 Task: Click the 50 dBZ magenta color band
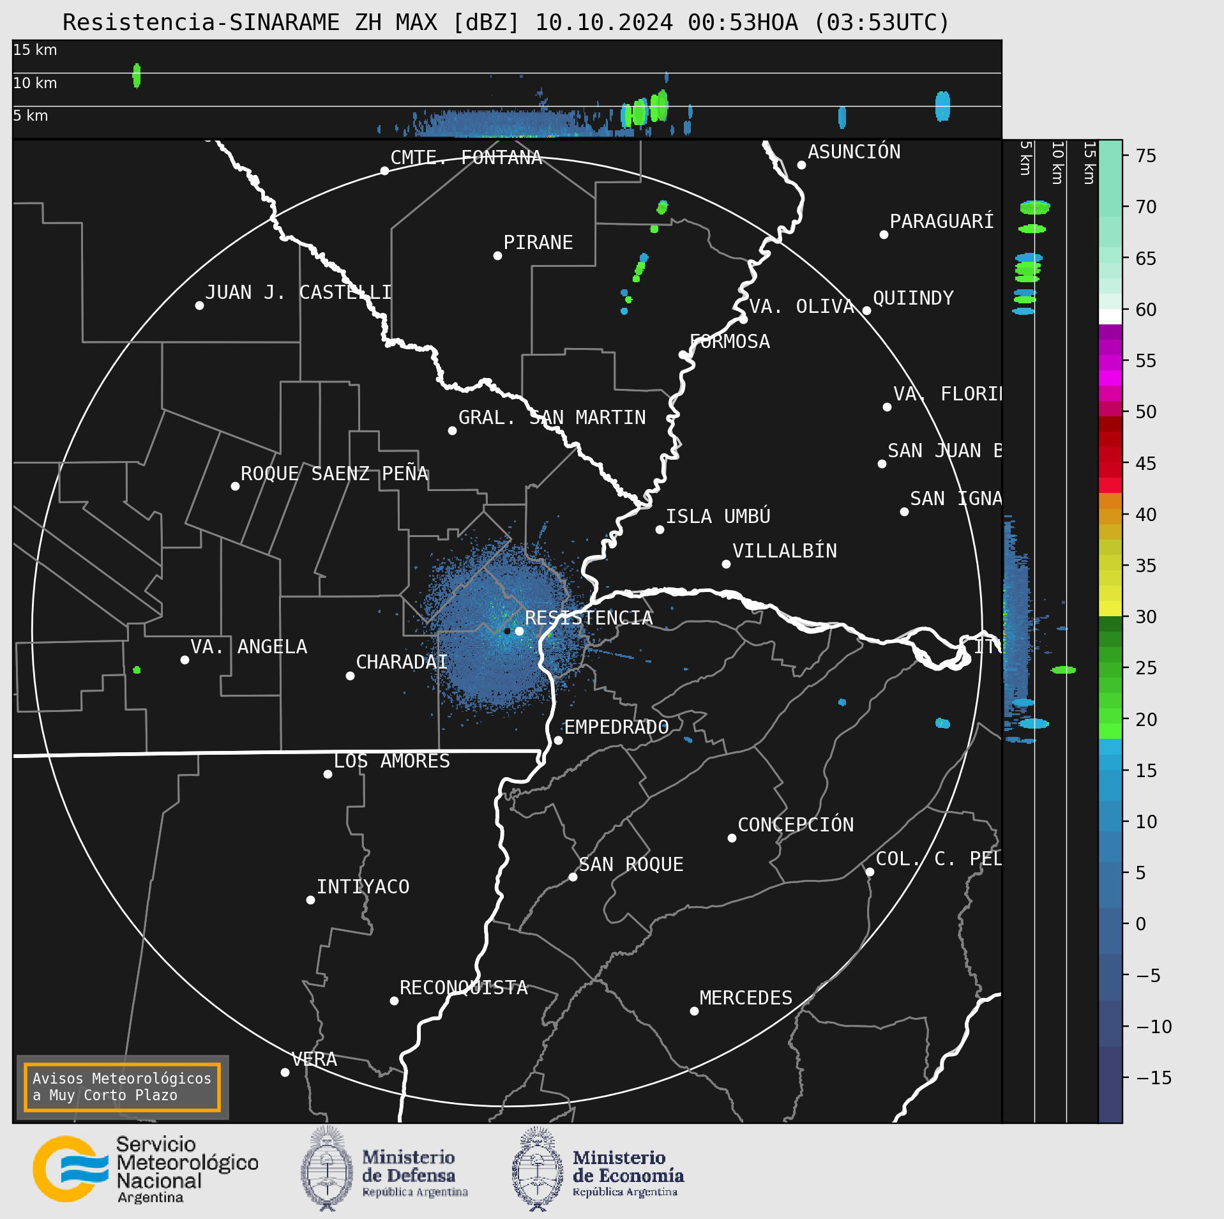coord(1110,409)
